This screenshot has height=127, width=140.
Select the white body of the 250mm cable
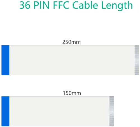(72, 60)
